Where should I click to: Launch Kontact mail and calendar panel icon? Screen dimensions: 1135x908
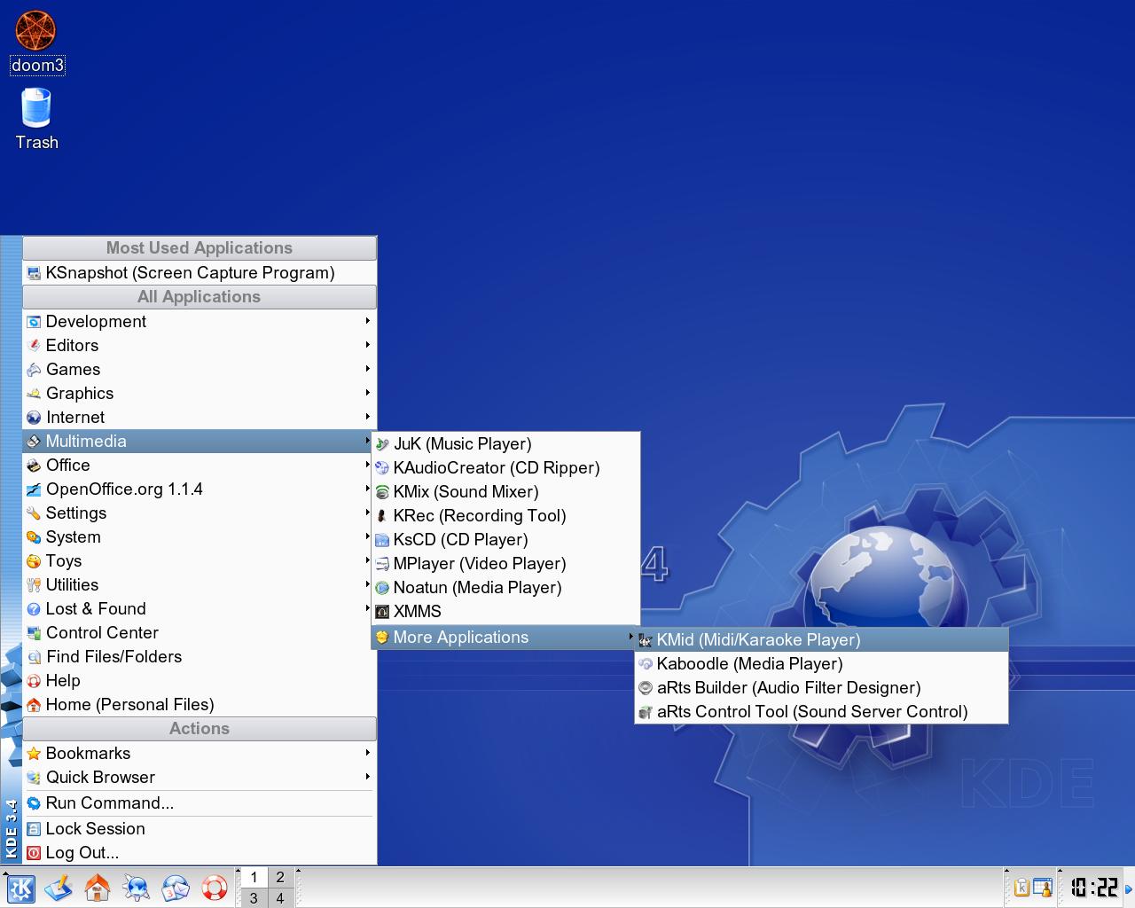(176, 888)
